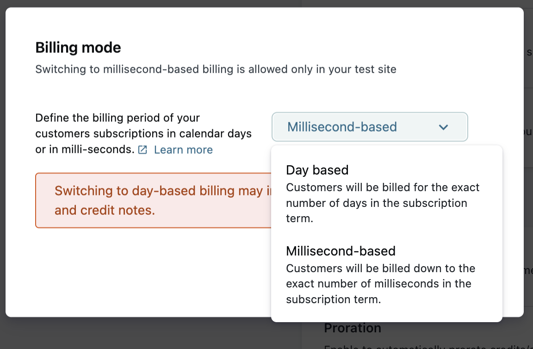This screenshot has width=533, height=349.
Task: Click the external link icon beside Learn more
Action: [x=143, y=150]
